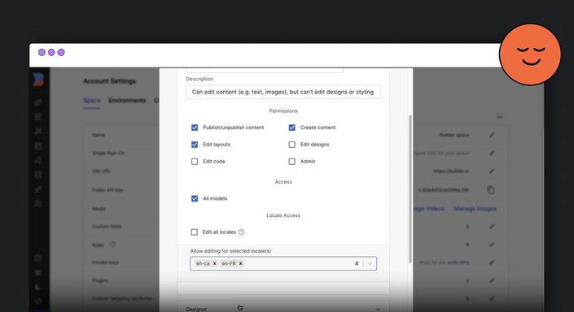Edit the Site URL row
This screenshot has width=574, height=312.
point(492,171)
